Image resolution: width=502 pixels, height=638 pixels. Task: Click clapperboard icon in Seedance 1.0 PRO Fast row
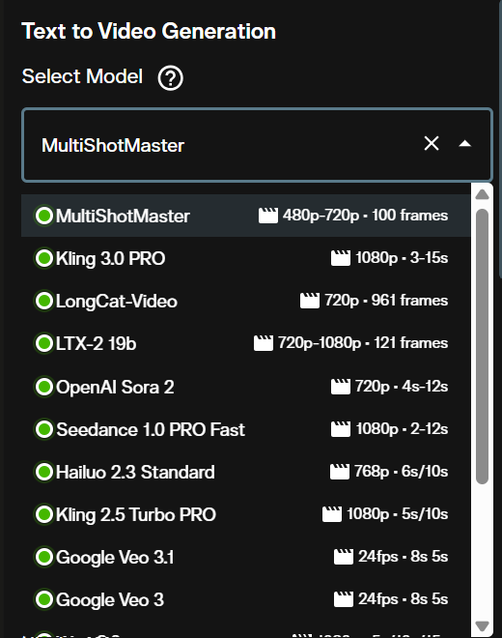[x=341, y=429]
